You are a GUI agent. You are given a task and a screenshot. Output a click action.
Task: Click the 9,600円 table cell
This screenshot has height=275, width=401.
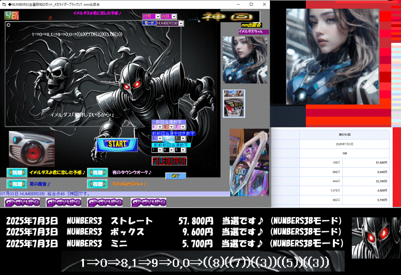tap(366, 172)
